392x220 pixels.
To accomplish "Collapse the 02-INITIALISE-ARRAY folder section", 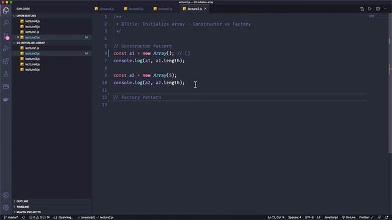I will pyautogui.click(x=31, y=43).
